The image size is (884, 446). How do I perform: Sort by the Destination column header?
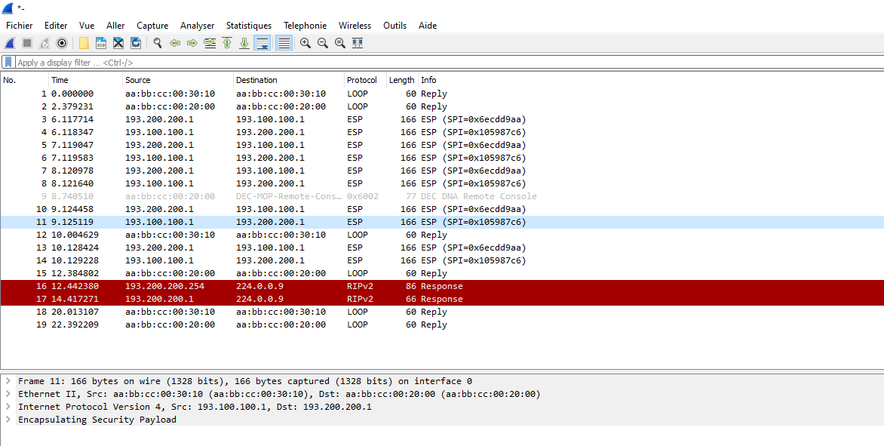[288, 80]
